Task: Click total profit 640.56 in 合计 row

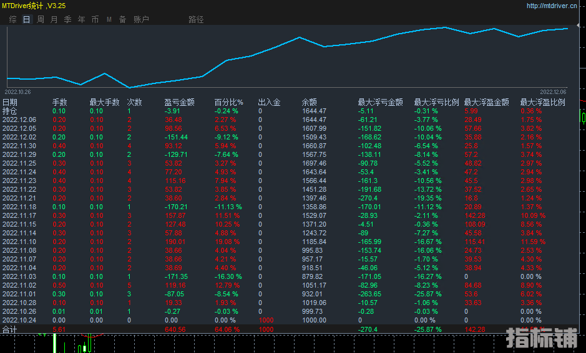Action: [175, 329]
